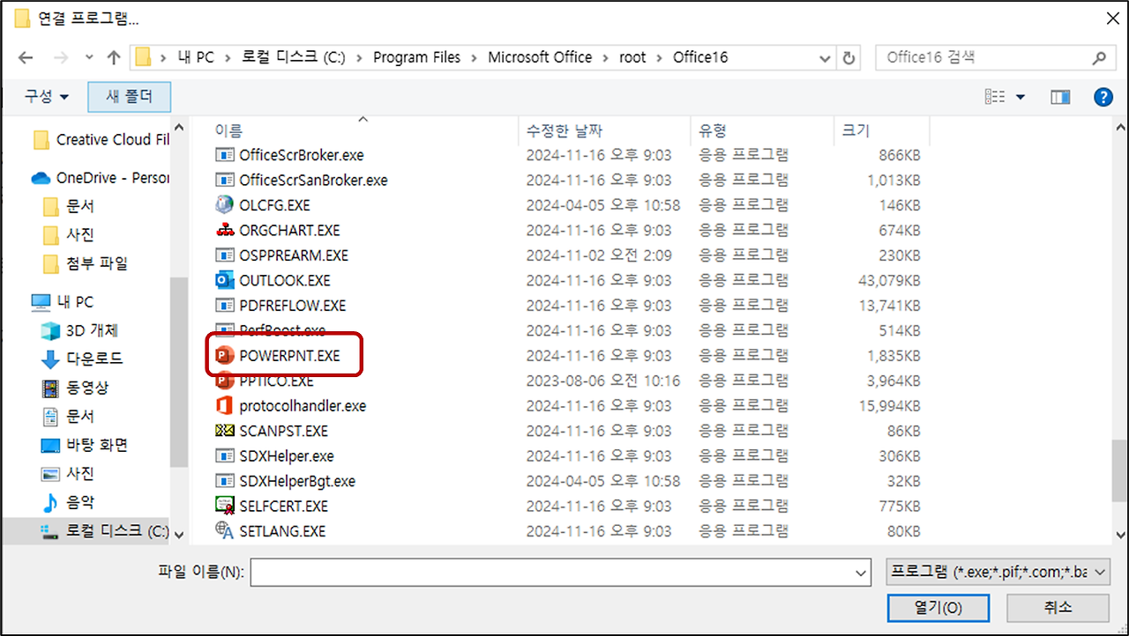Select the SCANPST.EXE icon

coord(224,431)
